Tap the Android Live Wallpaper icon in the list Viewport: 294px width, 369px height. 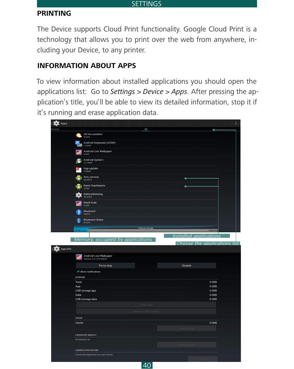[x=79, y=152]
